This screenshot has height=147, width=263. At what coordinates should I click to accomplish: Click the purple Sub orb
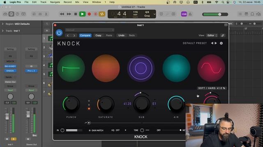141,68
